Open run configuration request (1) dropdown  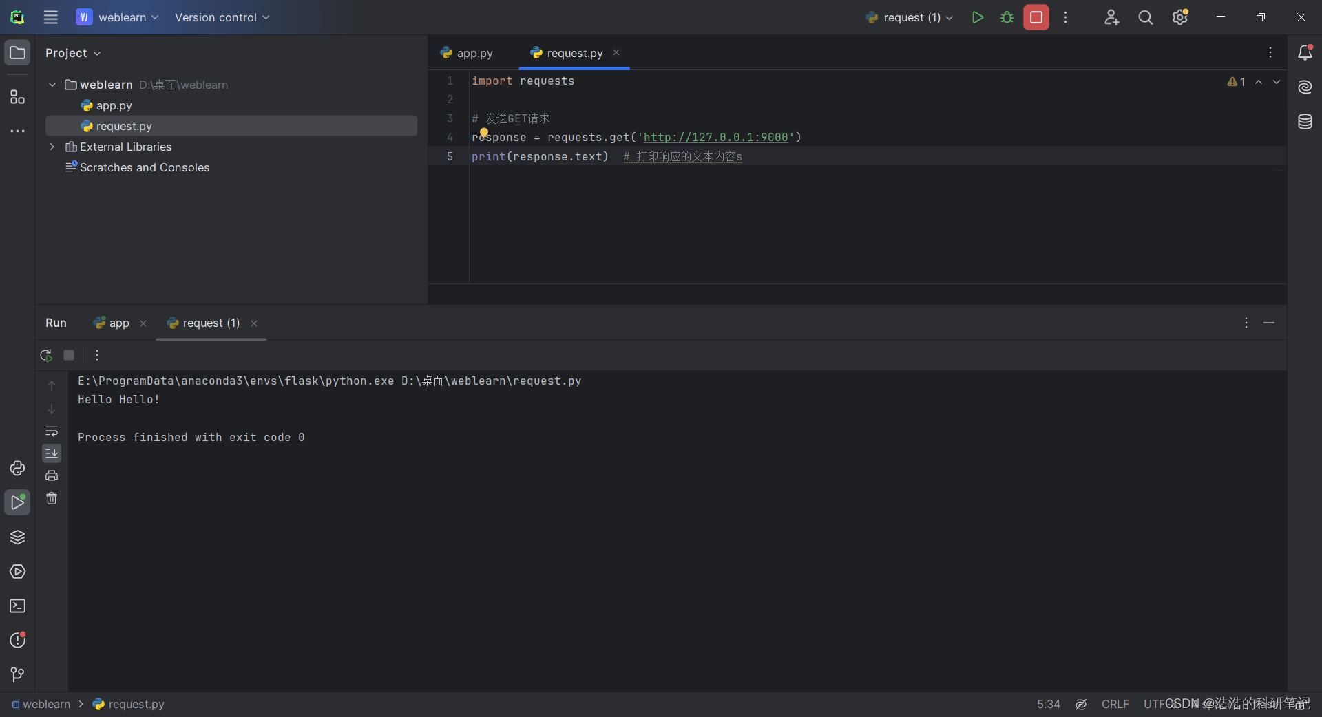point(910,17)
